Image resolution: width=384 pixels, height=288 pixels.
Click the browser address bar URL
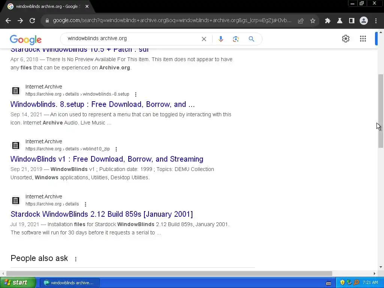pyautogui.click(x=172, y=21)
